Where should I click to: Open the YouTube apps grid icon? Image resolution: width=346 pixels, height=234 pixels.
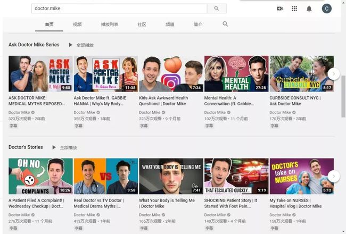[x=294, y=9]
